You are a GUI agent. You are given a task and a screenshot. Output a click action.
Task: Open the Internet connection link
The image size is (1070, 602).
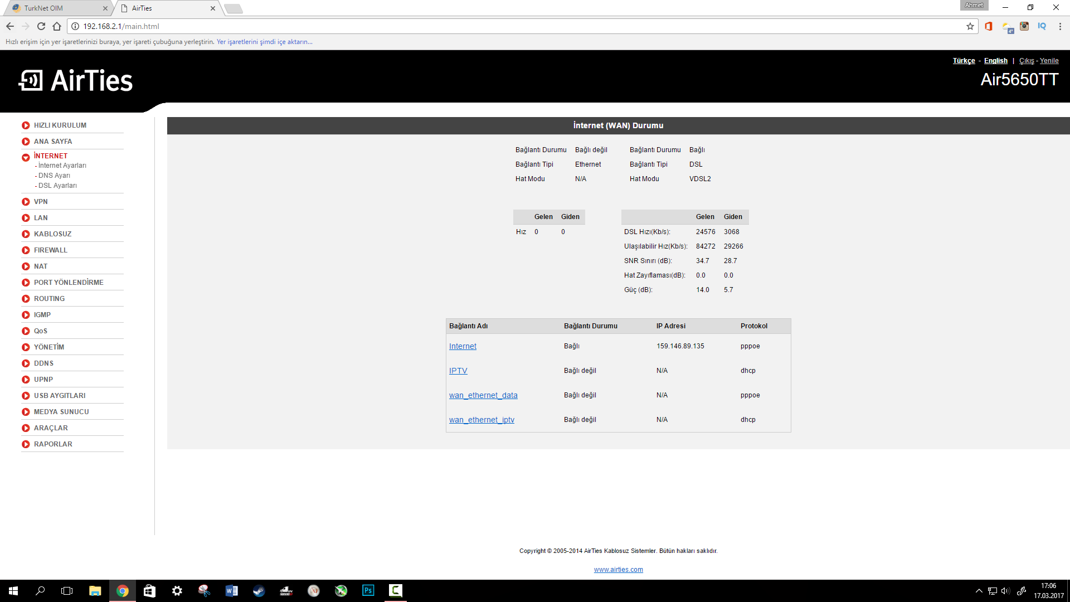pyautogui.click(x=463, y=346)
